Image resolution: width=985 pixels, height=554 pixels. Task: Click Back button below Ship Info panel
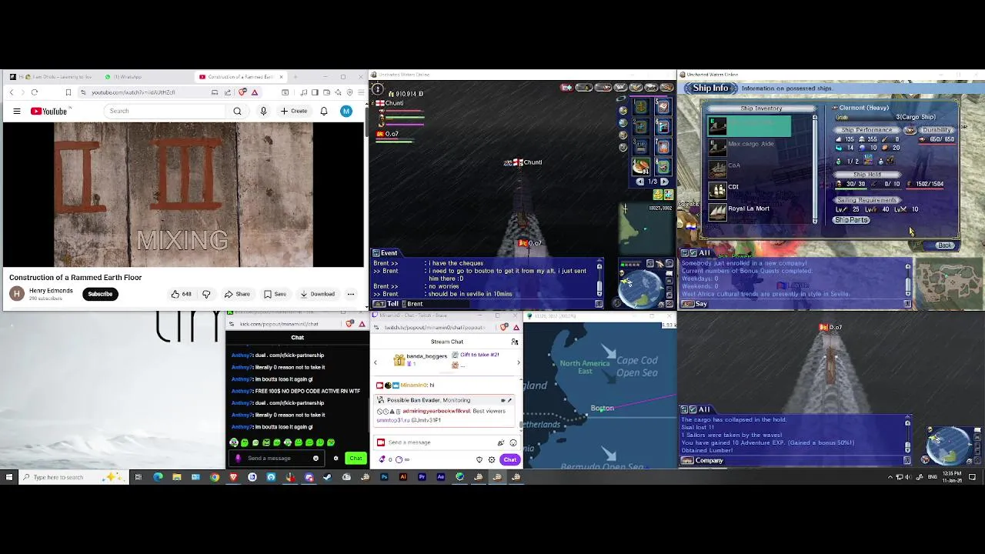(x=945, y=245)
